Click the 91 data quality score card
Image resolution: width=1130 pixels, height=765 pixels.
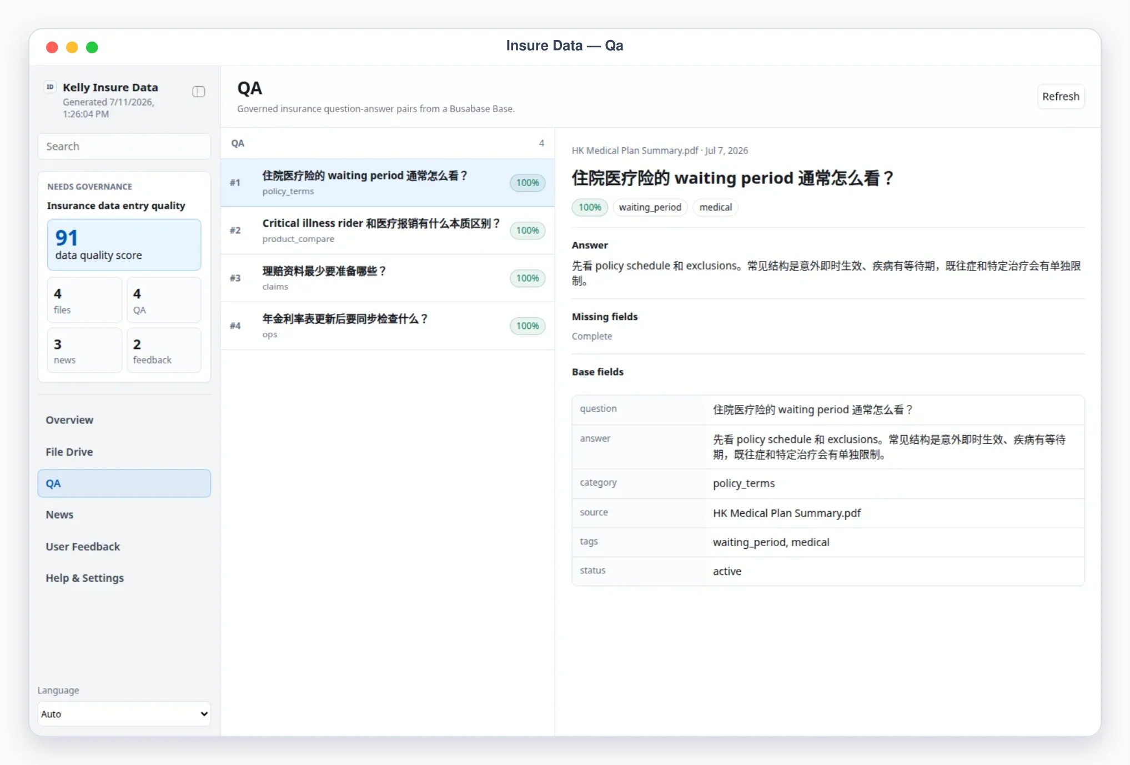point(124,244)
